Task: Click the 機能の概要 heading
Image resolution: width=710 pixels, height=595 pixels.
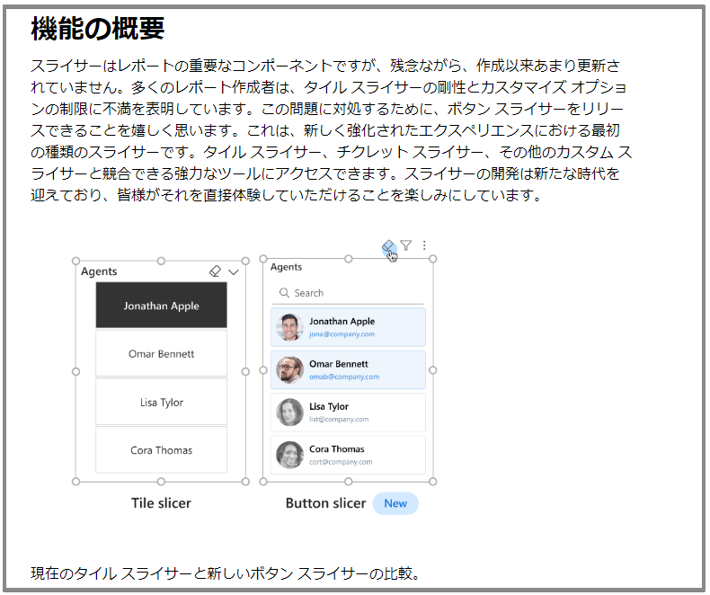Action: (97, 29)
